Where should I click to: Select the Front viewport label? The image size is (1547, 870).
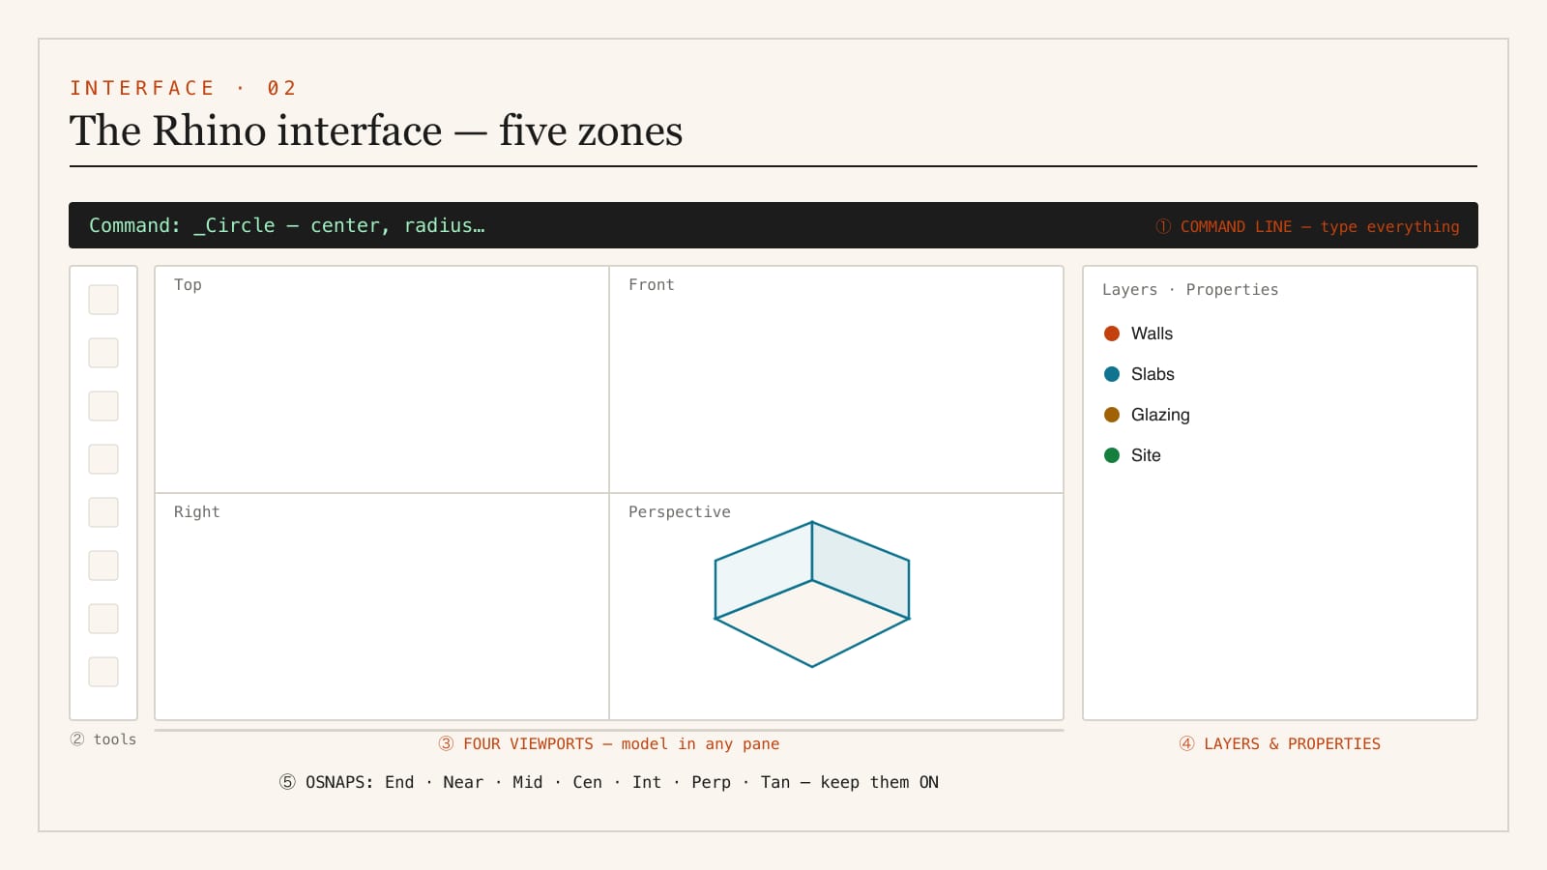(651, 284)
